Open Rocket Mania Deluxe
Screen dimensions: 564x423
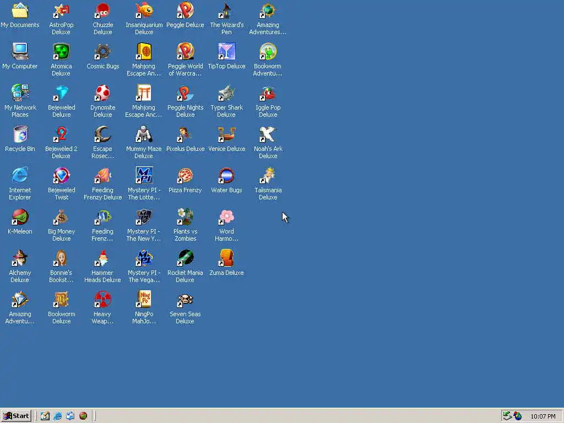coord(185,258)
